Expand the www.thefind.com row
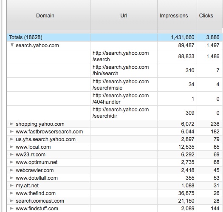The image size is (223, 212). tap(11, 193)
